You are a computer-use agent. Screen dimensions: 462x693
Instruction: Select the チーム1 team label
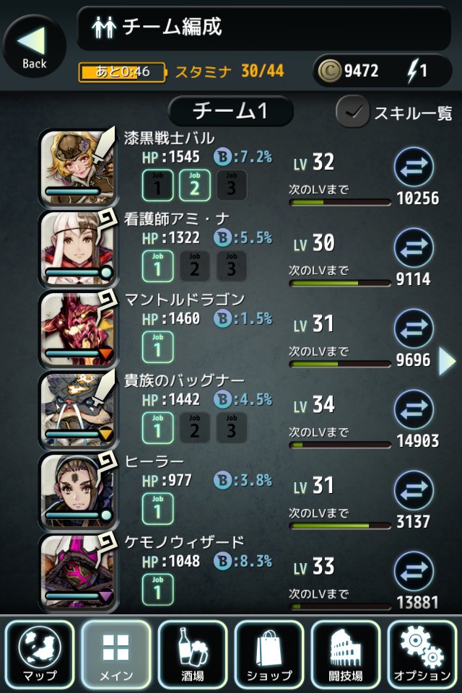click(231, 111)
